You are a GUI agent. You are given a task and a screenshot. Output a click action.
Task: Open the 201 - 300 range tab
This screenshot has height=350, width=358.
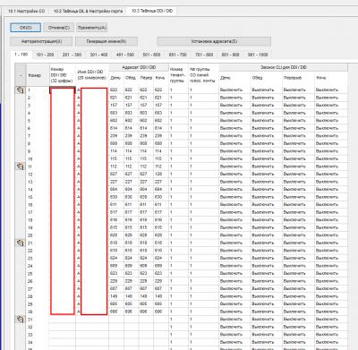(72, 55)
